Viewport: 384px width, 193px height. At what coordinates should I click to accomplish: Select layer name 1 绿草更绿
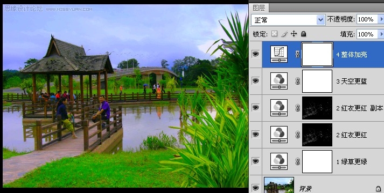(x=352, y=161)
